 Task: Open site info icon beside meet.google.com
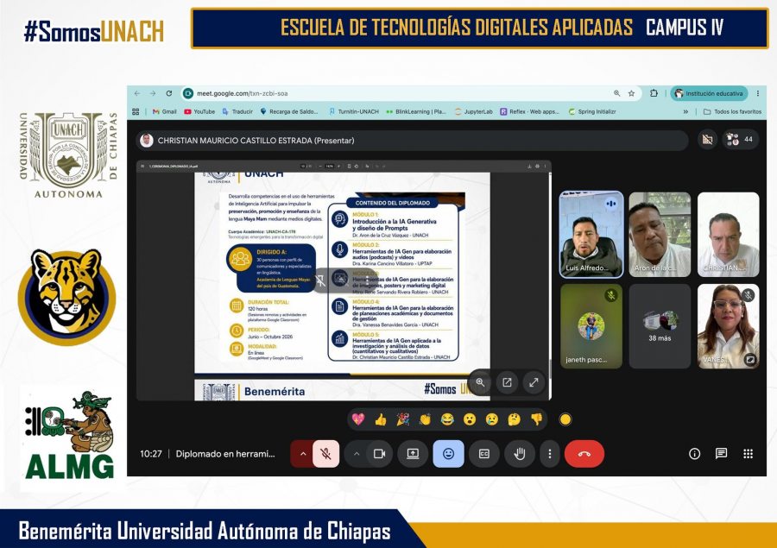(188, 93)
